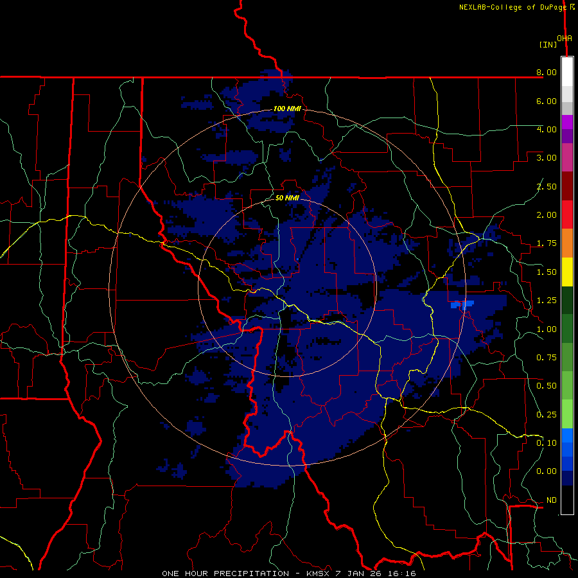Screen dimensions: 578x578
Task: Click the 2.00 legend value
Action: pyautogui.click(x=547, y=215)
